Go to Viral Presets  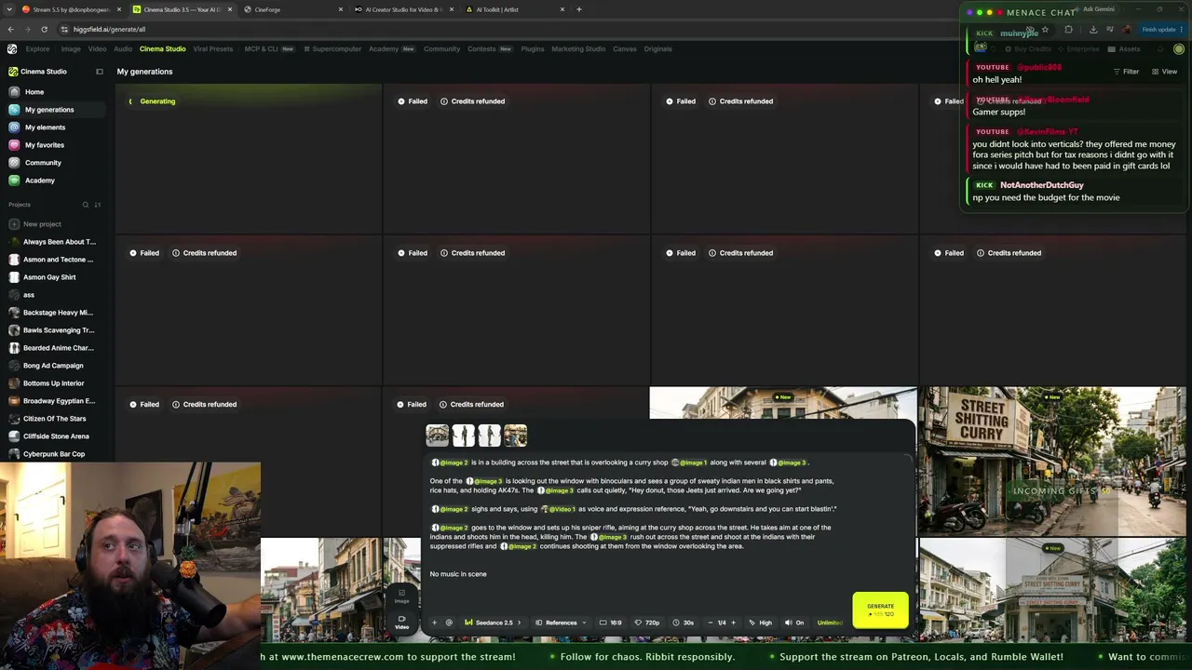[x=213, y=48]
